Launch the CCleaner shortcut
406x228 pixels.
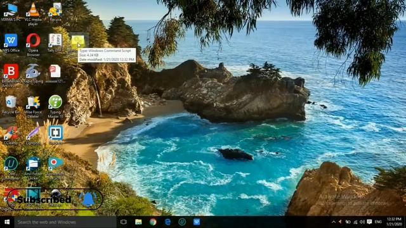click(11, 135)
